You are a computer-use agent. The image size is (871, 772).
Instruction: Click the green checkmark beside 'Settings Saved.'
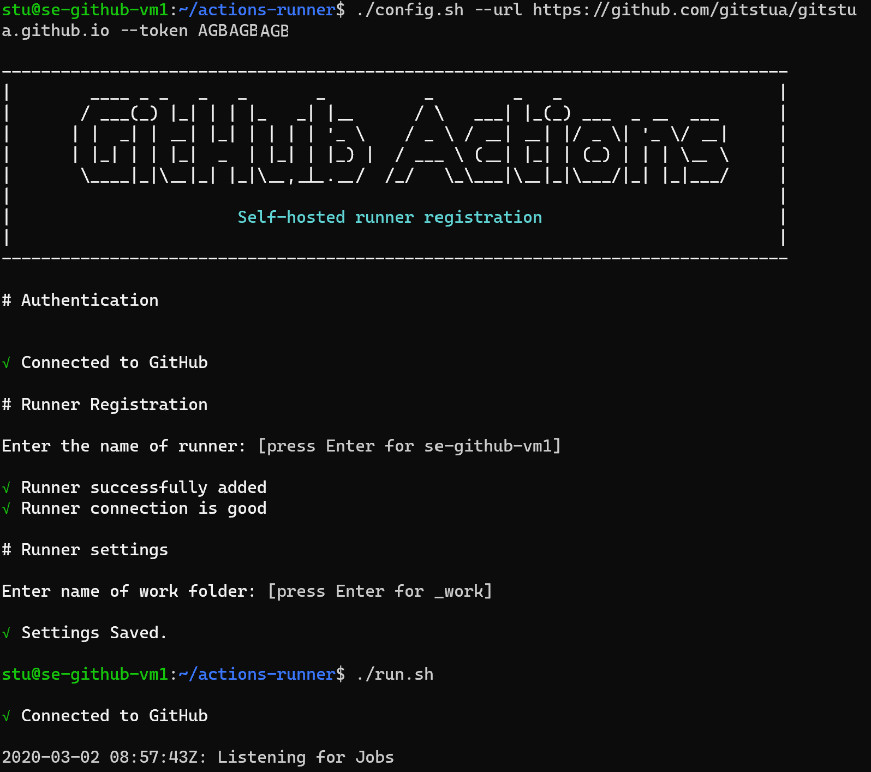point(7,633)
